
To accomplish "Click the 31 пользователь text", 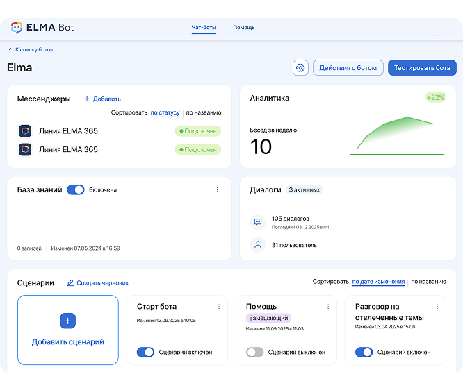I will coord(294,245).
